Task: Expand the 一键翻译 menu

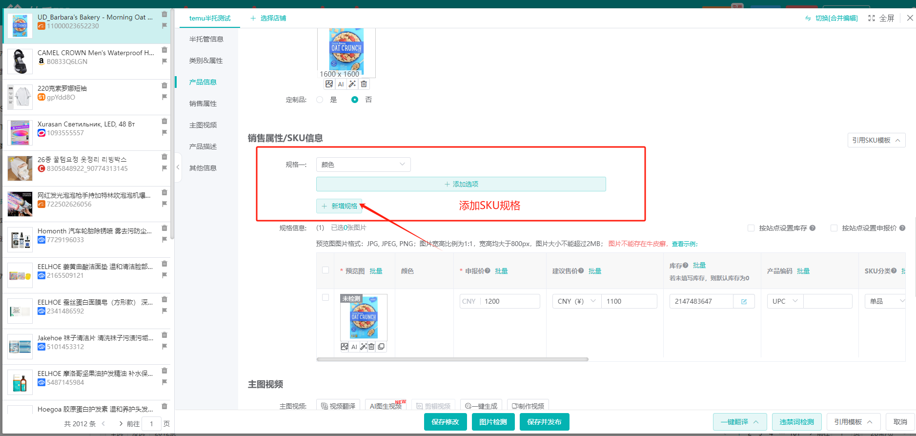Action: tap(740, 422)
